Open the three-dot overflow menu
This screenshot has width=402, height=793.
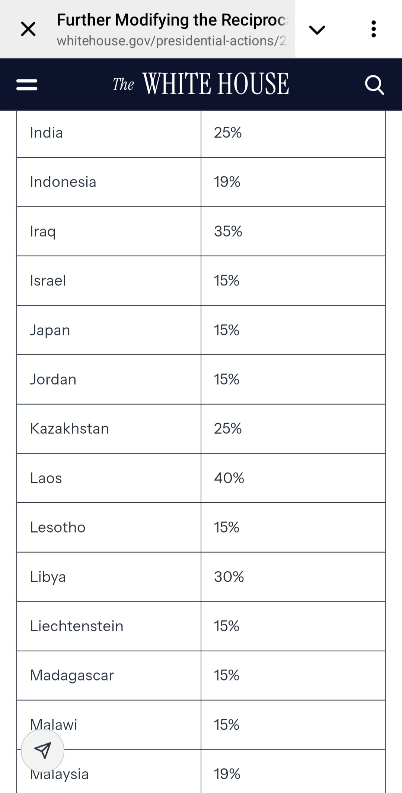coord(373,29)
